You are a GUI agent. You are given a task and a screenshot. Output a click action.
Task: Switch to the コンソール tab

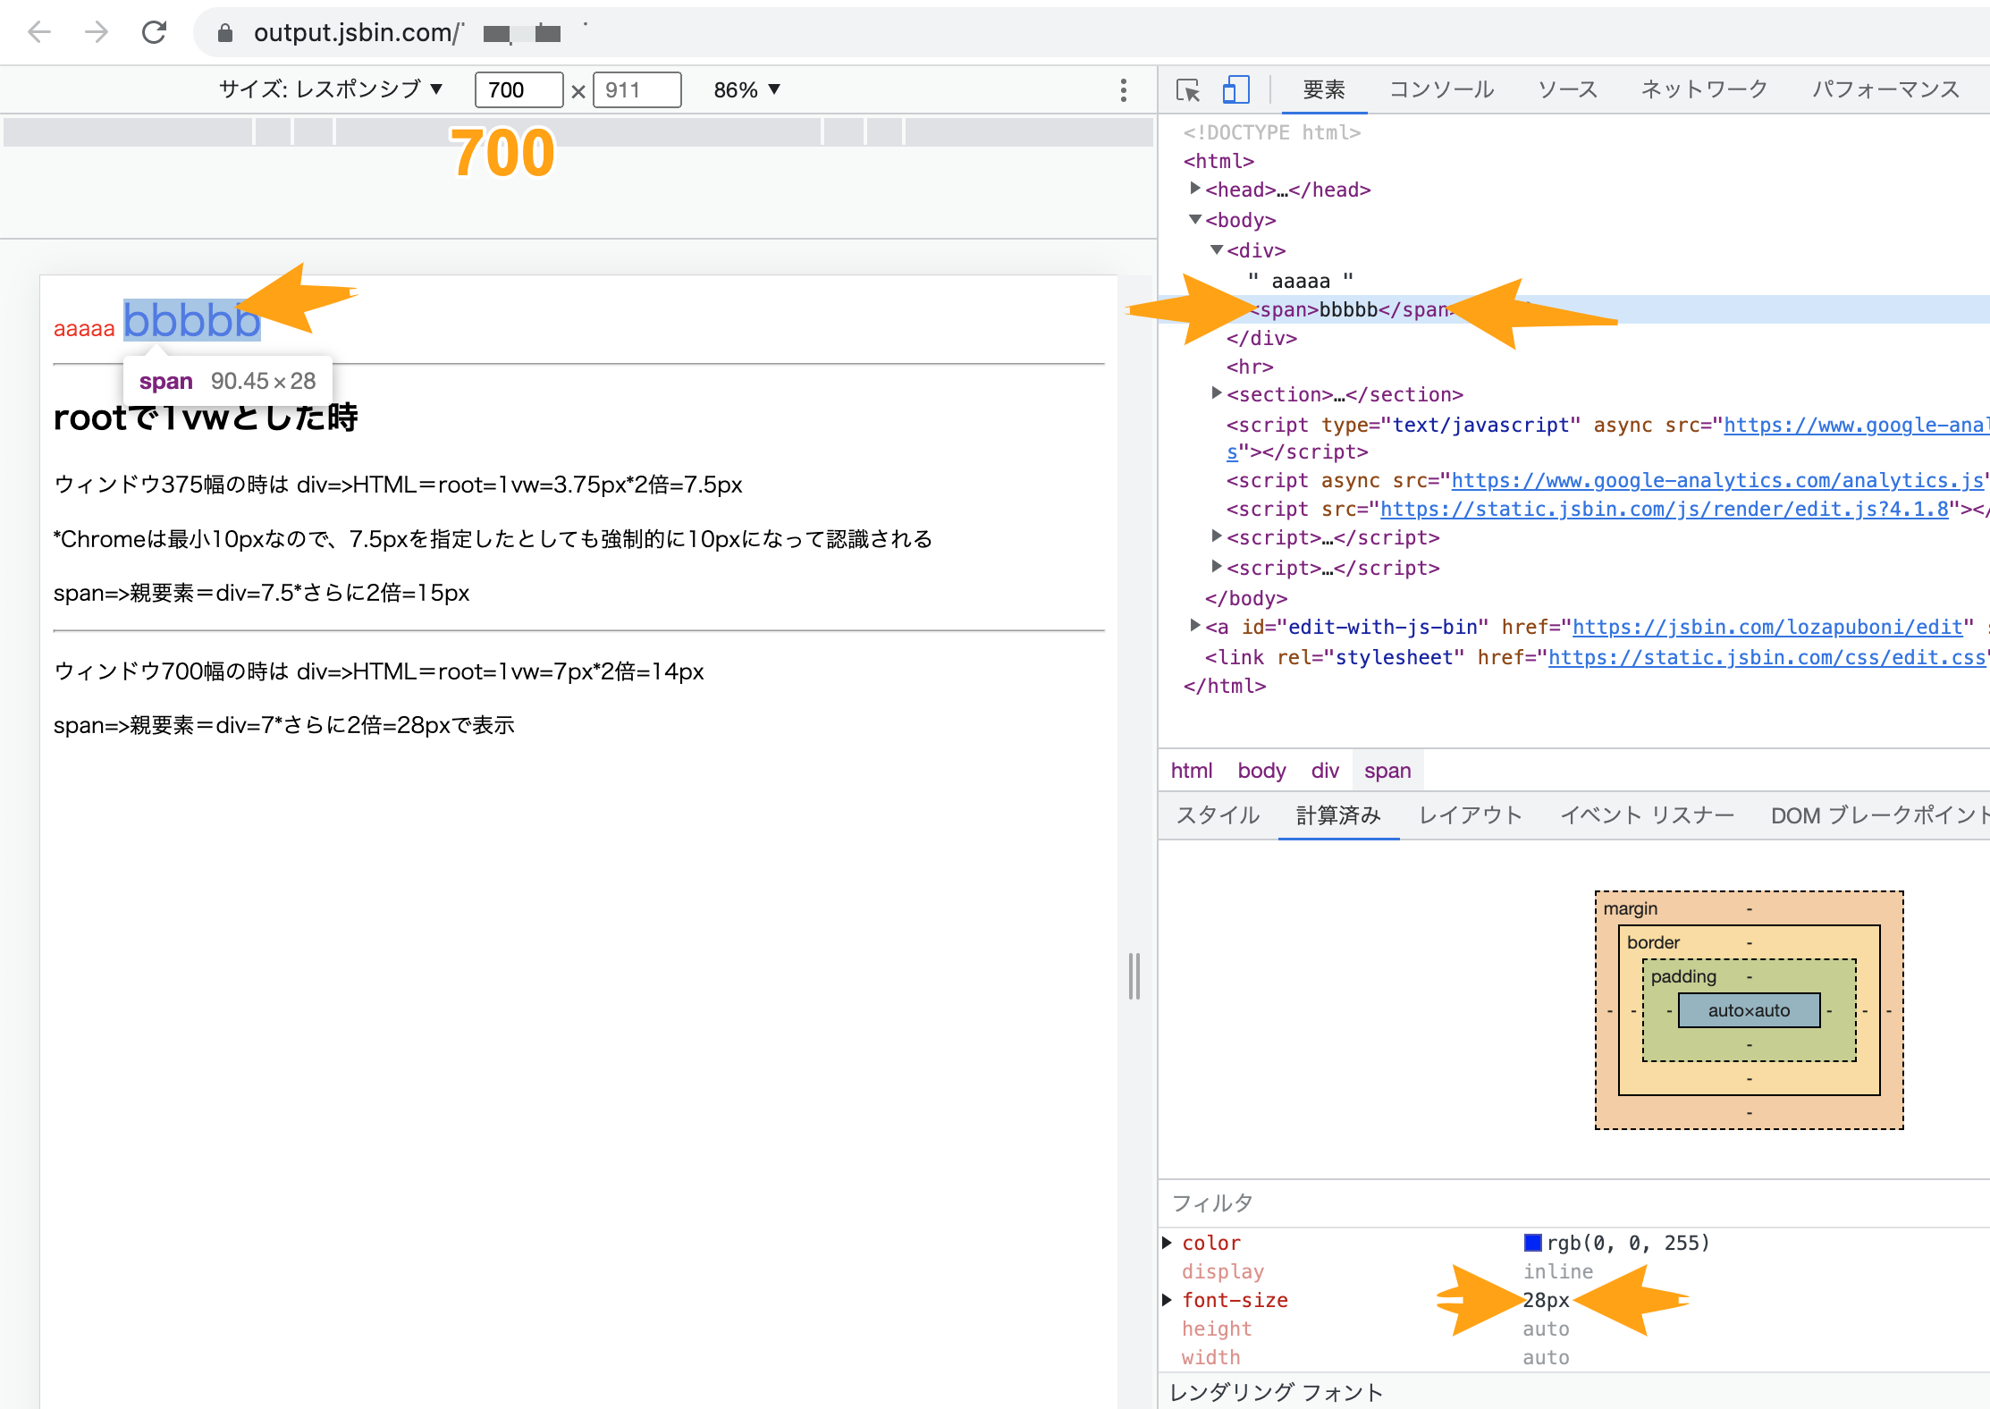click(1441, 89)
